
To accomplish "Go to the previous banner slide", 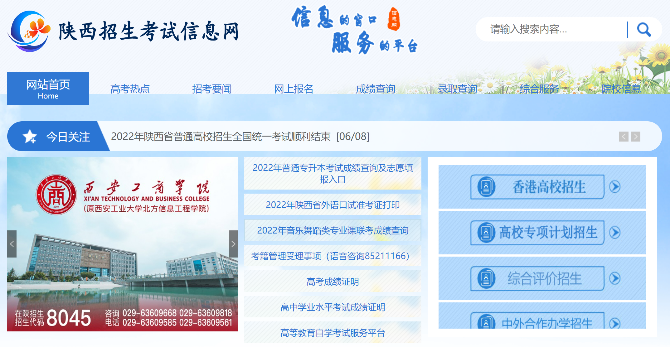I will click(12, 244).
